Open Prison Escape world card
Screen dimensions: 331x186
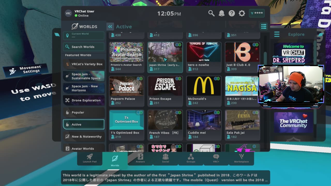pos(165,91)
